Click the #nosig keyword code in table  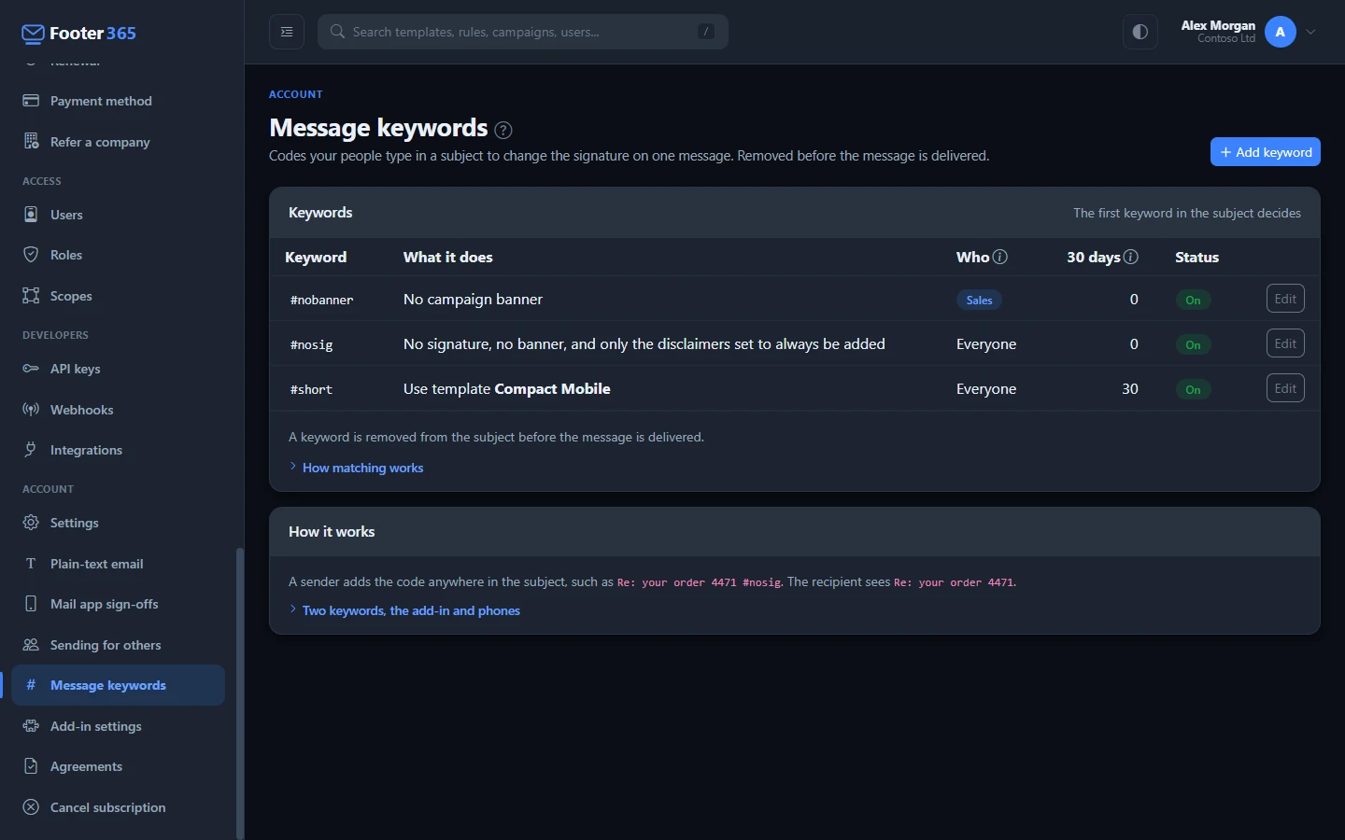click(x=311, y=344)
